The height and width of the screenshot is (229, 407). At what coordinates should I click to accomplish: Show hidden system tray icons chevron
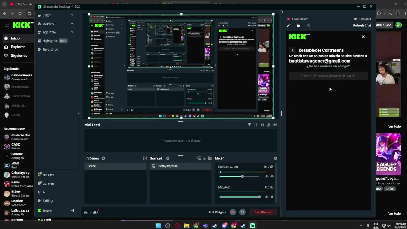361,226
